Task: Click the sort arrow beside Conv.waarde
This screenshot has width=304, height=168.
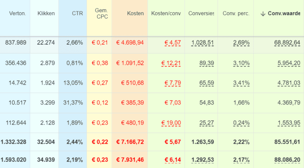Action: point(263,14)
